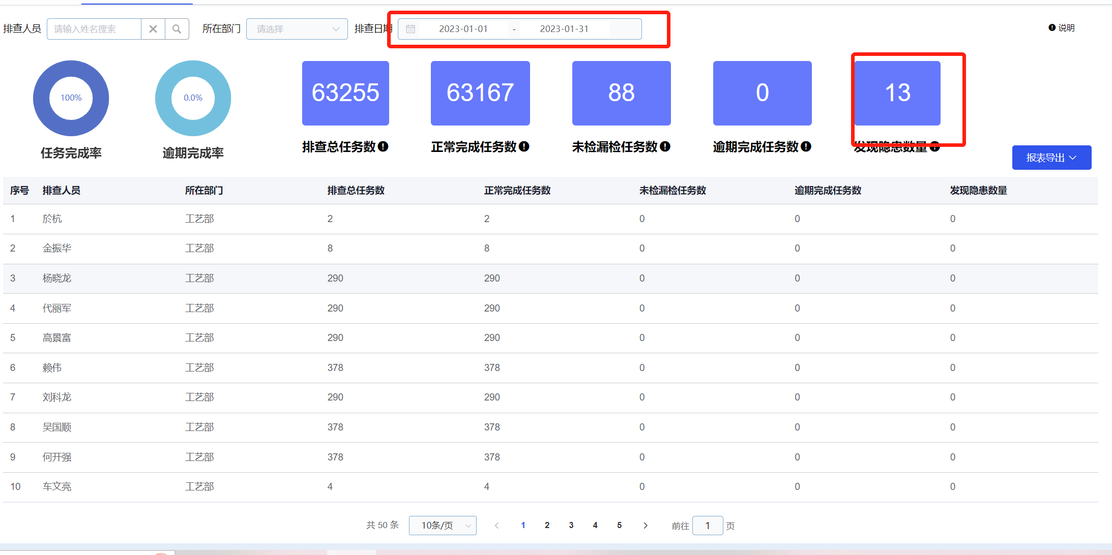Click the info icon beside 排查总任务数

pos(383,146)
